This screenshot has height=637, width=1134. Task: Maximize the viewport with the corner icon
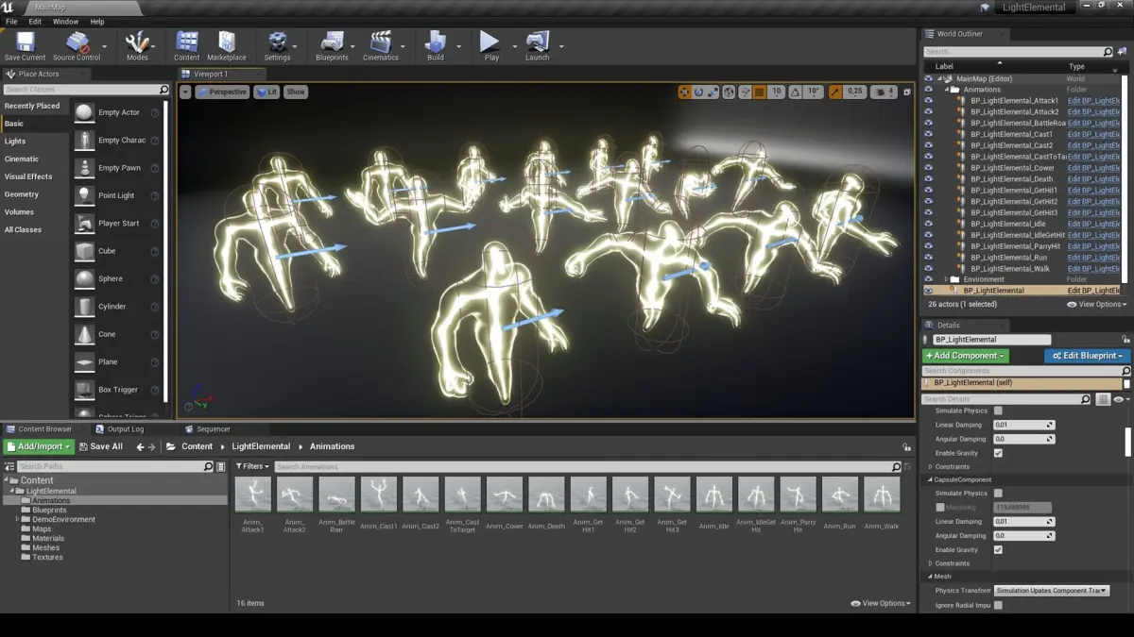click(907, 92)
